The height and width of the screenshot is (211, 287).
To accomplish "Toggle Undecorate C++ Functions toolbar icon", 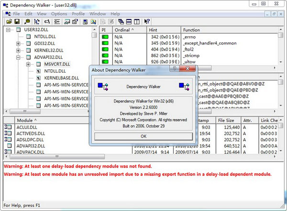I will pos(57,22).
